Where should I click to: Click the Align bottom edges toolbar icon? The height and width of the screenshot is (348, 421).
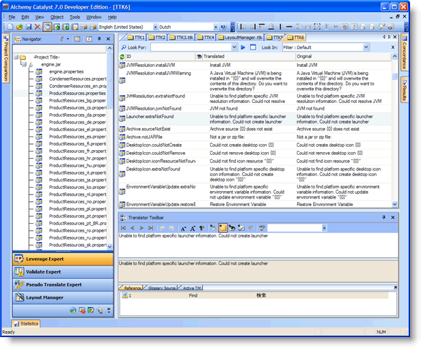(271, 27)
